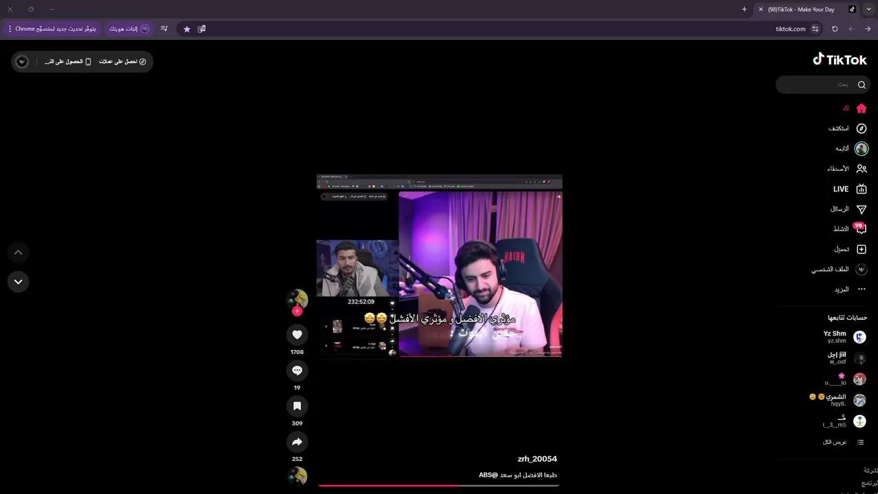The height and width of the screenshot is (494, 878).
Task: Open the Following avatar icon in sidebar
Action: point(862,148)
